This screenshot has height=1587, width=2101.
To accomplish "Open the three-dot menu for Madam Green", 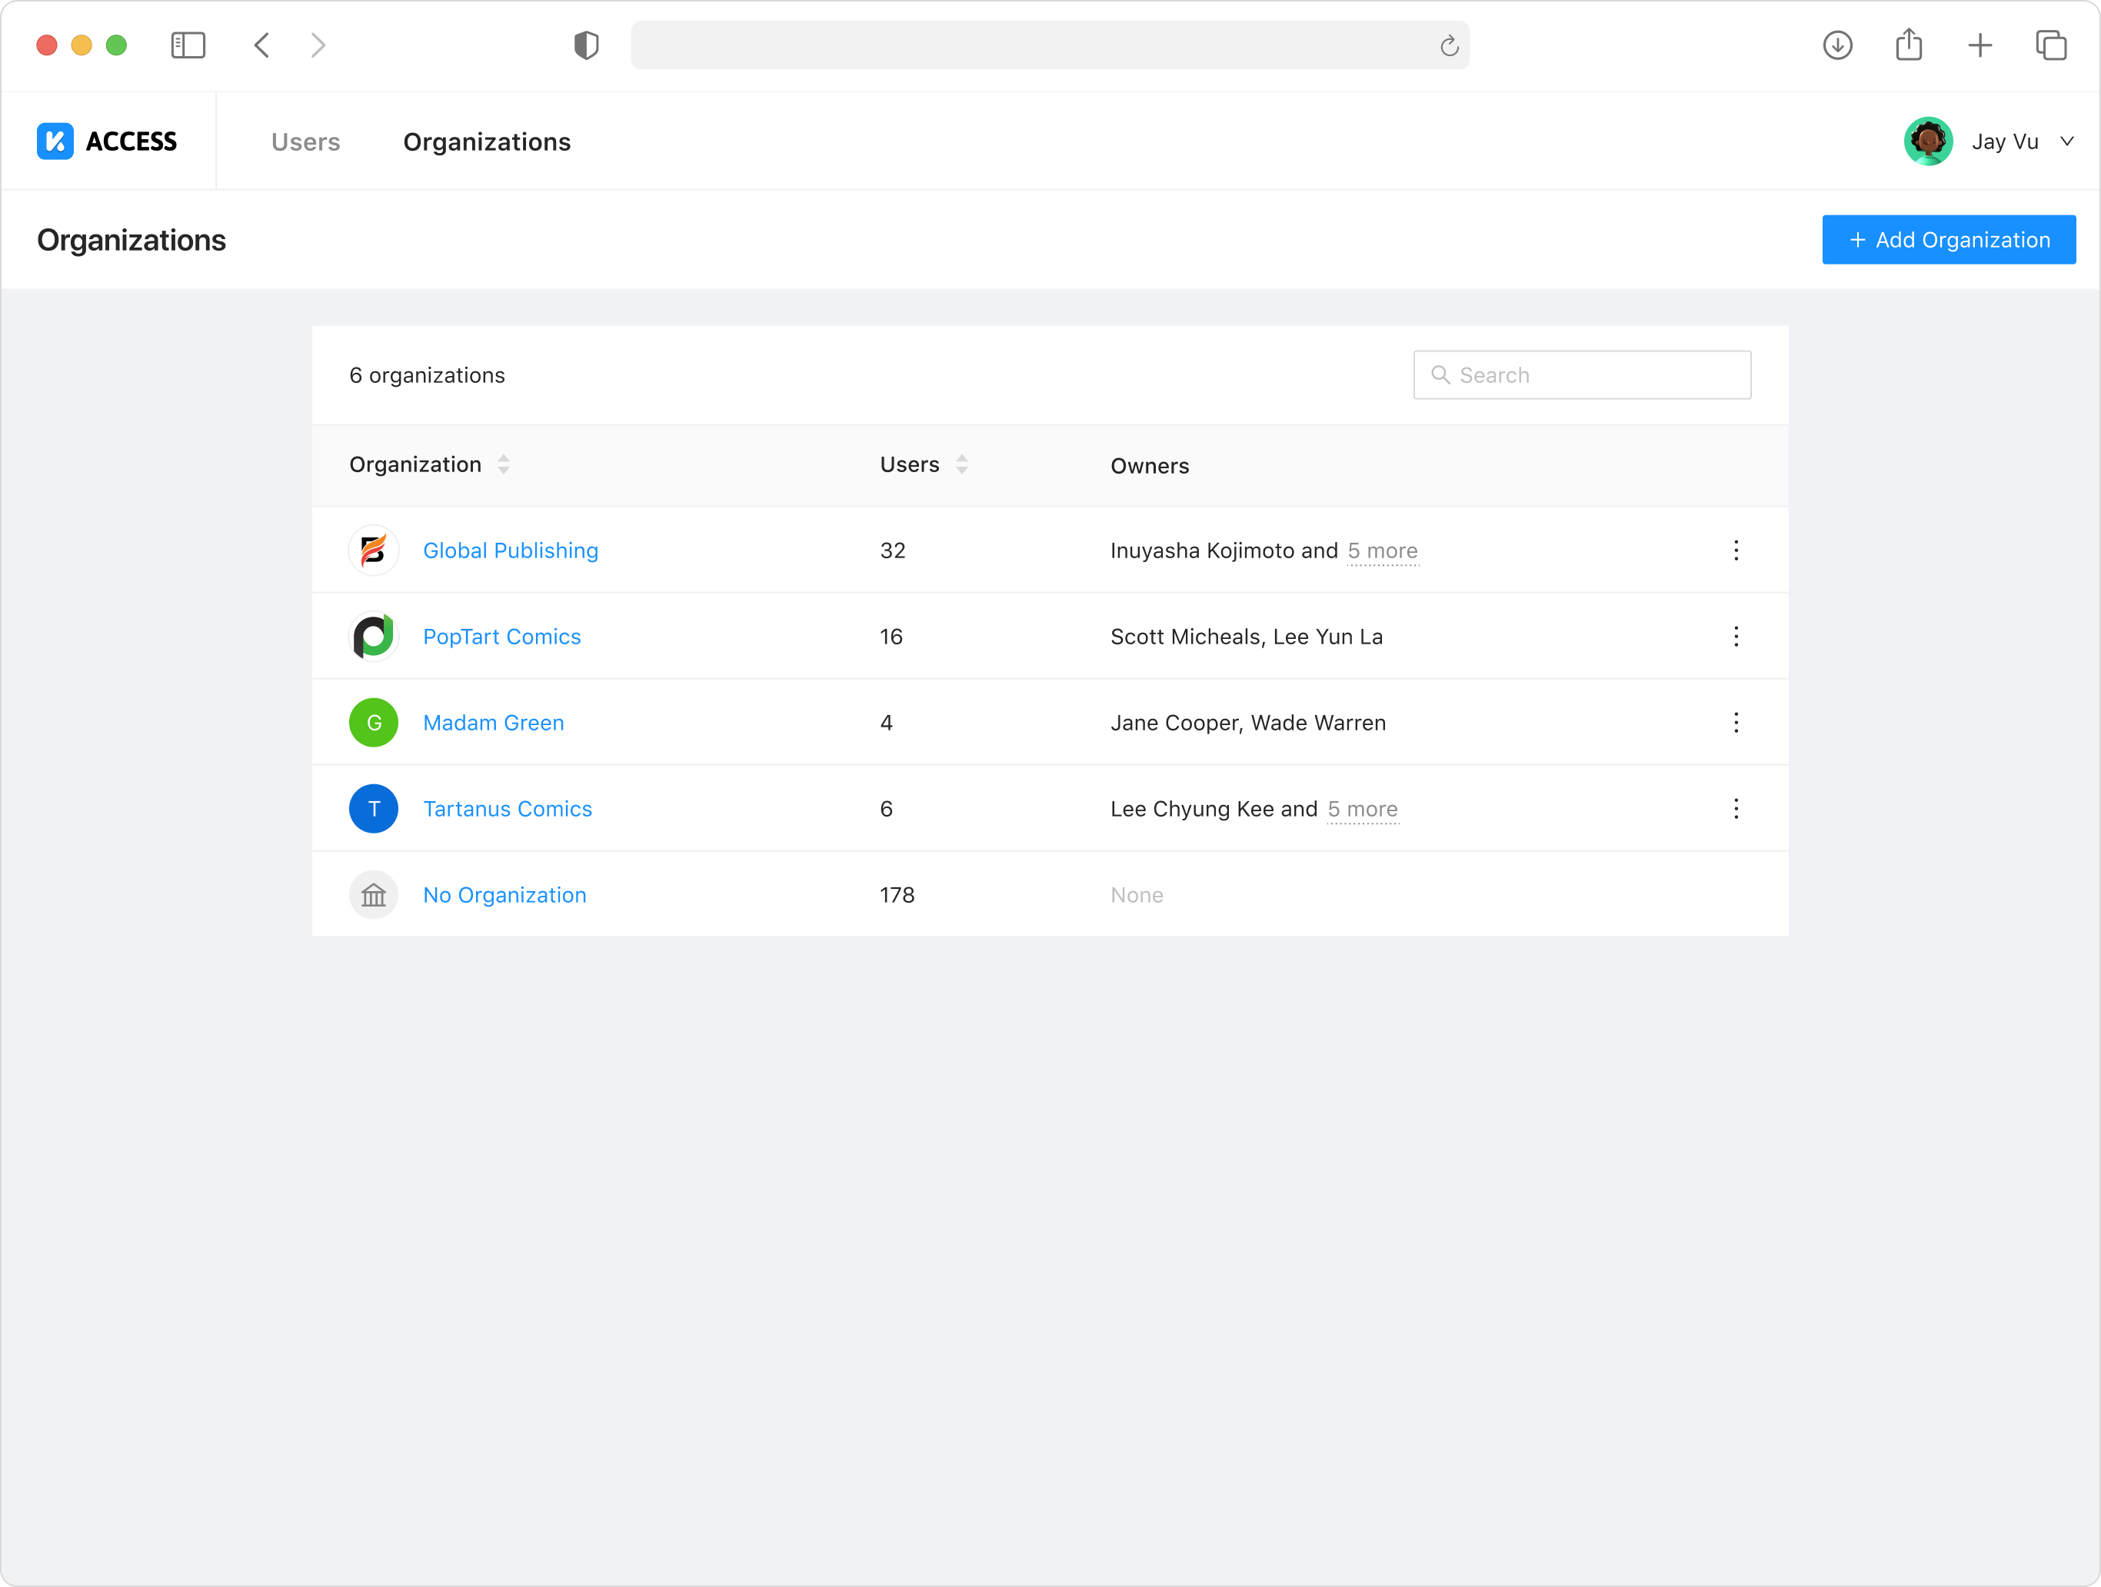I will 1735,723.
